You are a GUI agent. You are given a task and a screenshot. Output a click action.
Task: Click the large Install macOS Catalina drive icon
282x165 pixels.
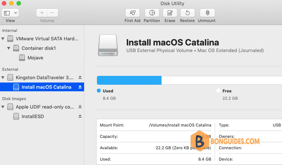tap(108, 45)
